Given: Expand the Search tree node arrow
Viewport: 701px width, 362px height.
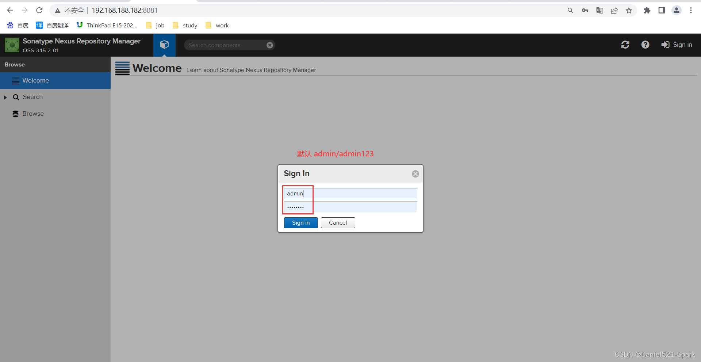Looking at the screenshot, I should click(5, 97).
